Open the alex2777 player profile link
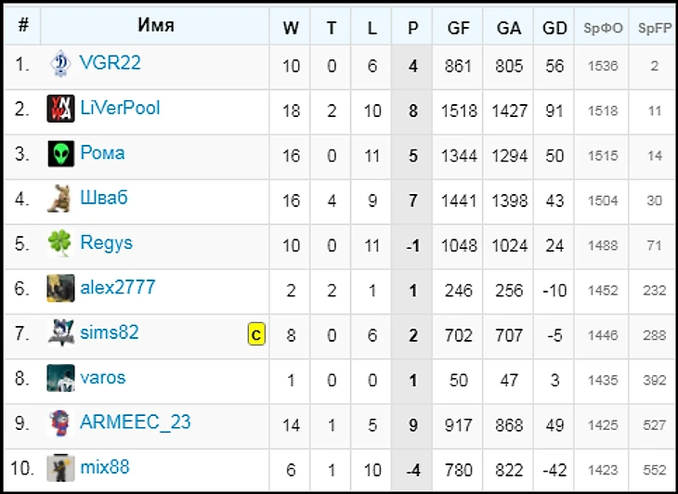The height and width of the screenshot is (494, 678). pos(118,288)
